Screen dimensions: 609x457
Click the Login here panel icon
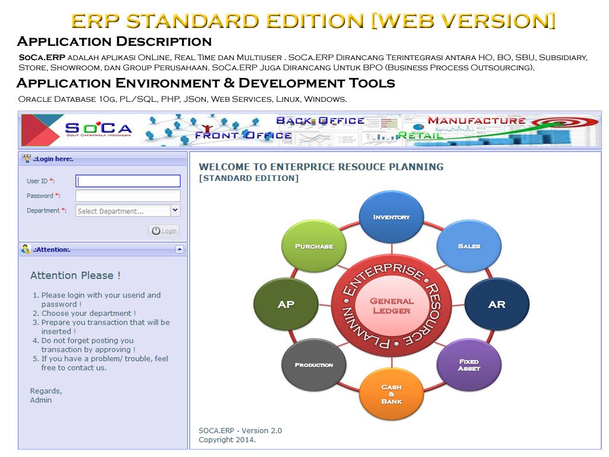[x=26, y=158]
